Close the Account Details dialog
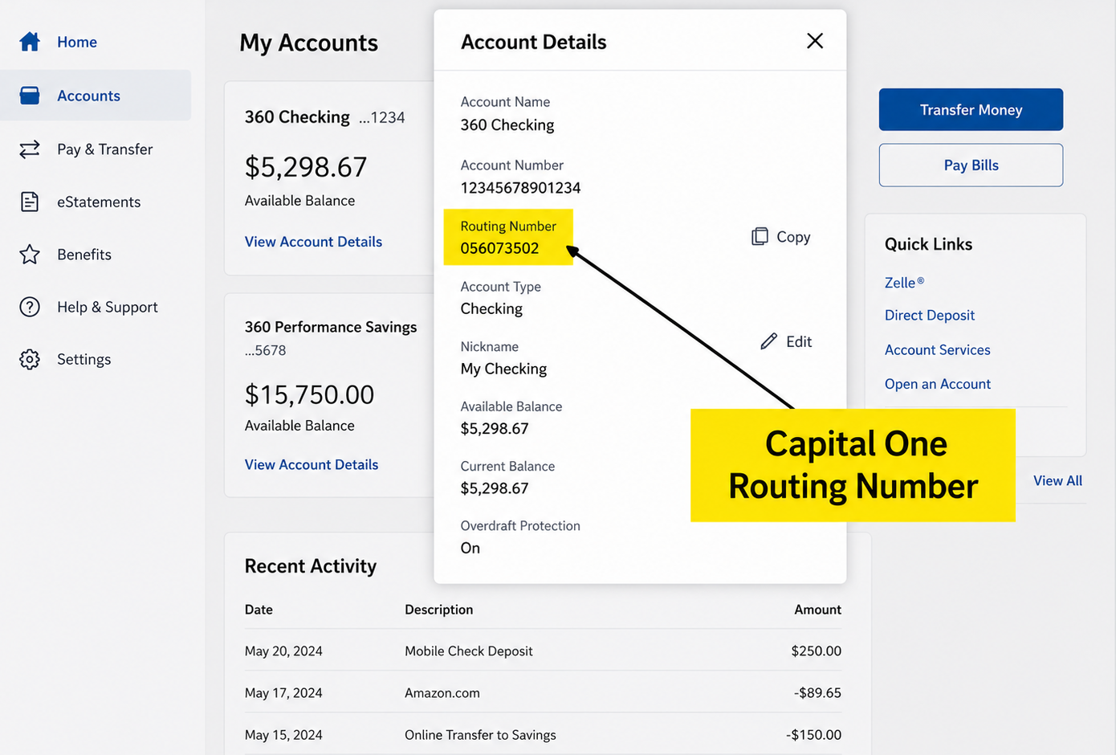 pyautogui.click(x=815, y=41)
